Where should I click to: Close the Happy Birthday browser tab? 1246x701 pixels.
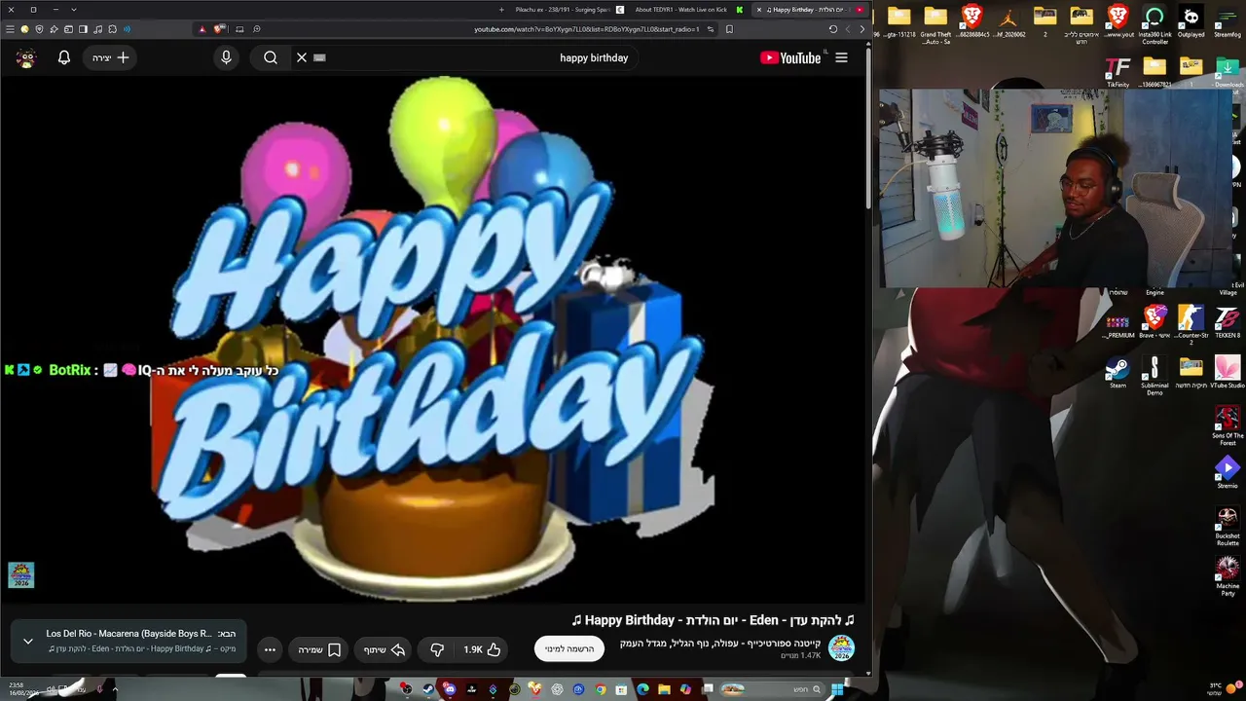click(x=759, y=10)
